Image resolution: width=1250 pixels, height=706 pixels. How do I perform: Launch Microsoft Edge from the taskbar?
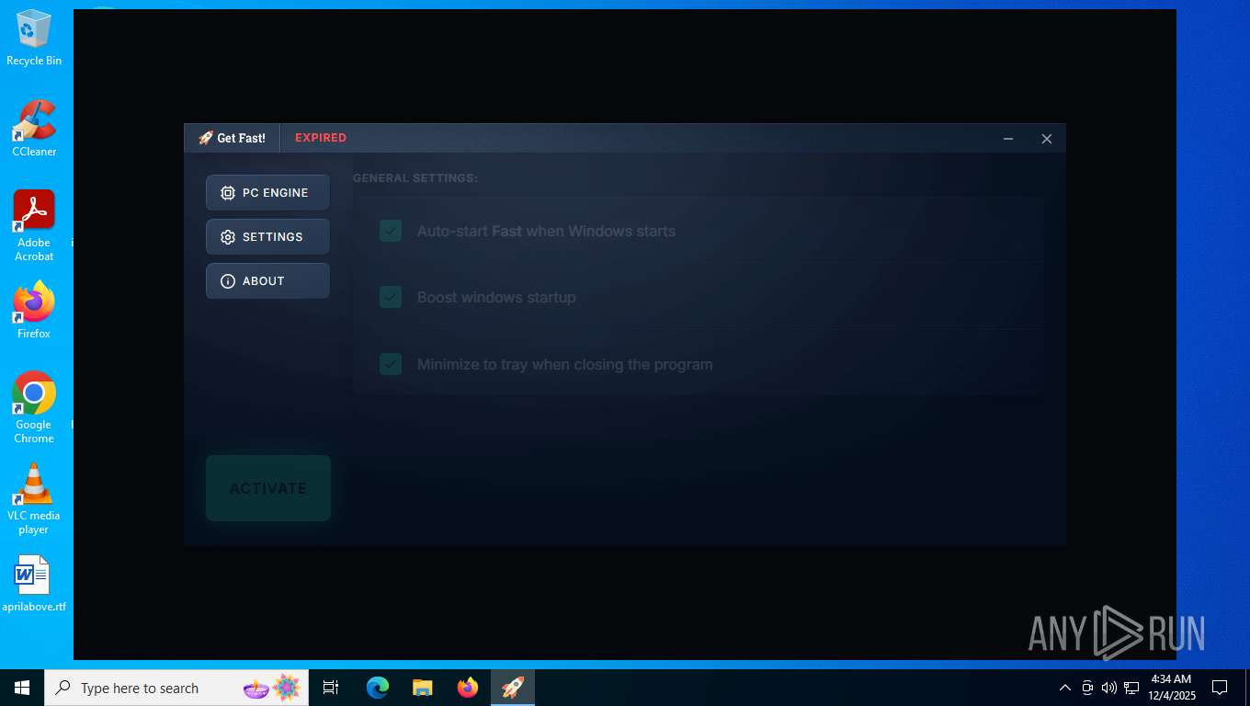(377, 688)
